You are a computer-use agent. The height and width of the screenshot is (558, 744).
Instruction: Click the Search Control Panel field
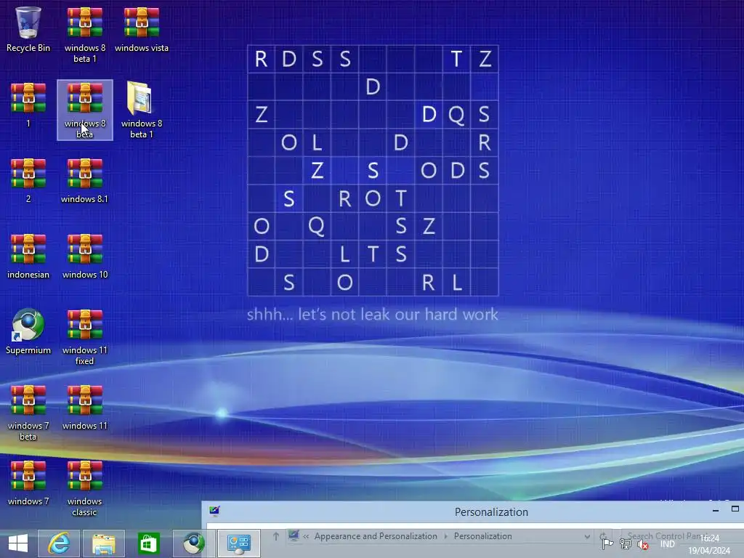(x=680, y=536)
